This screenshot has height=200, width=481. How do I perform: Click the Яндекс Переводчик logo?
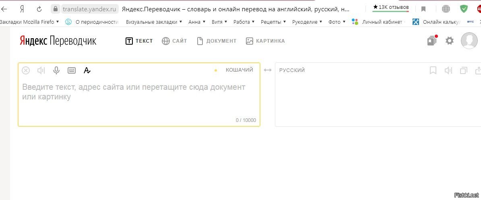[x=58, y=41]
